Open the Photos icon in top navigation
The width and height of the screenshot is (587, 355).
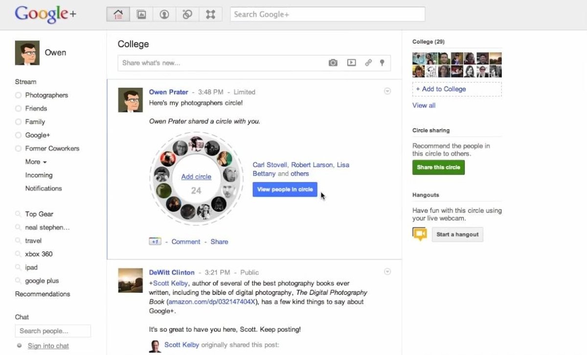click(141, 14)
